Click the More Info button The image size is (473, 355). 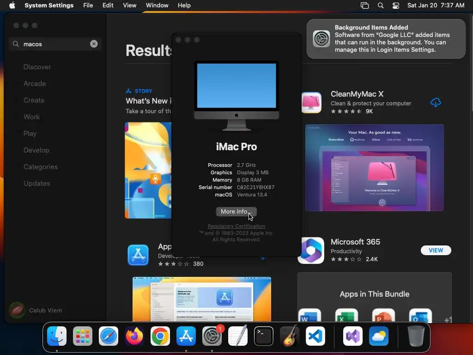(236, 212)
